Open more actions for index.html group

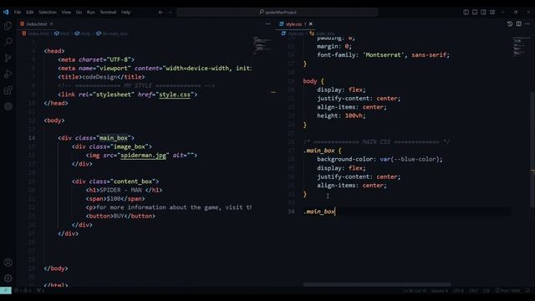267,24
